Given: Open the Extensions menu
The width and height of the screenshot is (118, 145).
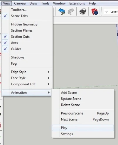Looking at the screenshot, I should 77,4.
